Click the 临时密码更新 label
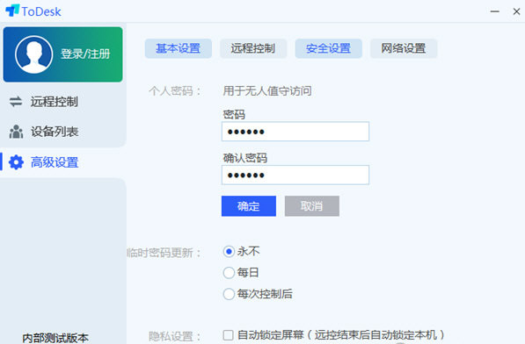 click(x=164, y=253)
